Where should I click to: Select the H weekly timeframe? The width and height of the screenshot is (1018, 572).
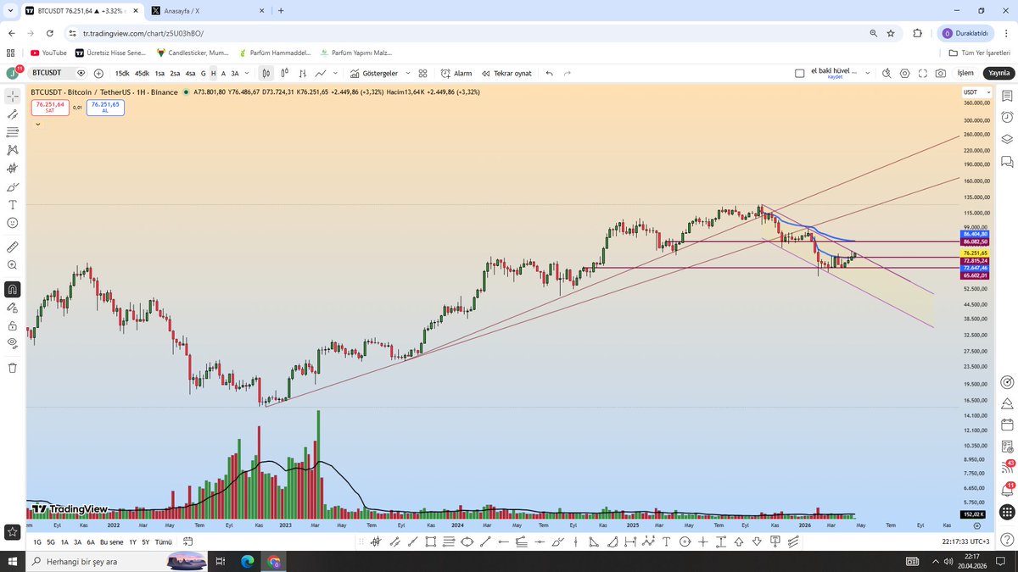click(x=213, y=74)
